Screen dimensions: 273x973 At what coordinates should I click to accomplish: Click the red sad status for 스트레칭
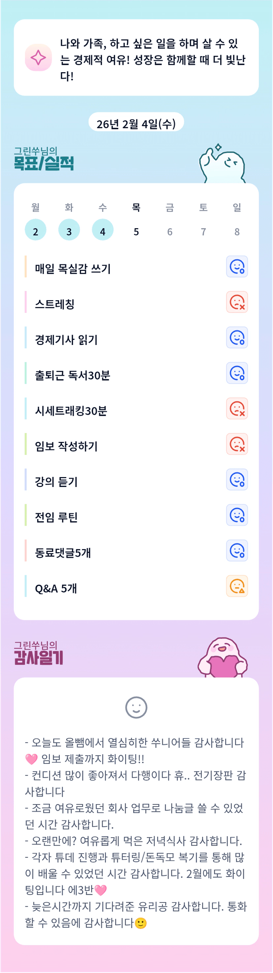pyautogui.click(x=237, y=302)
